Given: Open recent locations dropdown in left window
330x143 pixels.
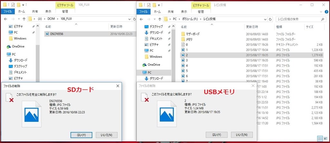Looking at the screenshot, I should [x=18, y=19].
